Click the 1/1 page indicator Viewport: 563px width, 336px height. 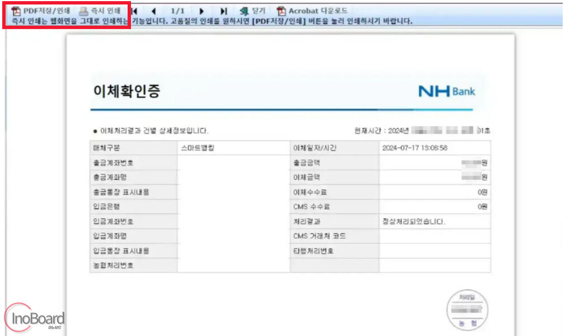177,11
